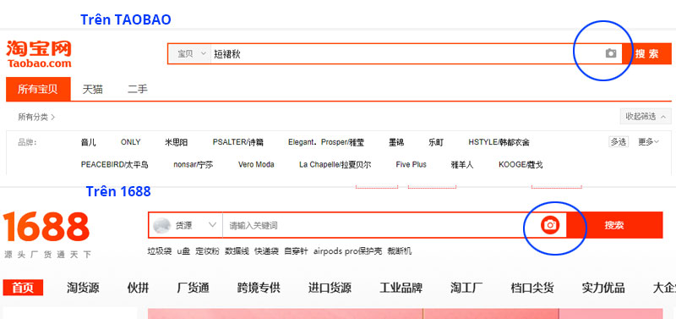The width and height of the screenshot is (676, 319).
Task: Switch to the 二手 tab
Action: point(138,90)
